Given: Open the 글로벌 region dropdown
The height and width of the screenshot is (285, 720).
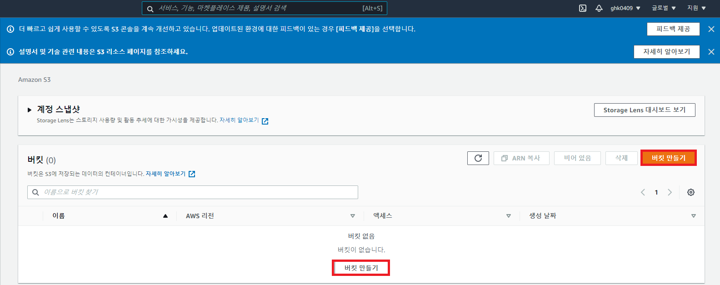Looking at the screenshot, I should pos(664,8).
